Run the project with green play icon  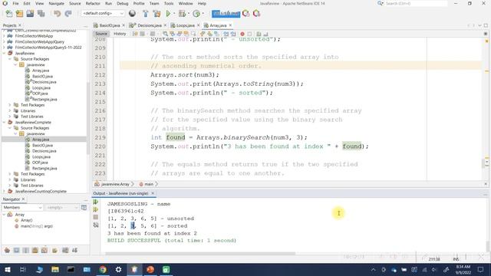[169, 14]
